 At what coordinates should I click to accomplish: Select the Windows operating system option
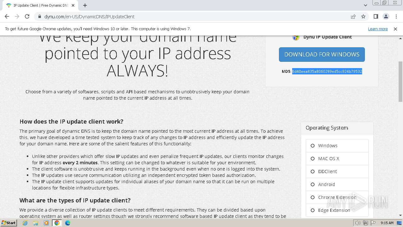coord(337,146)
